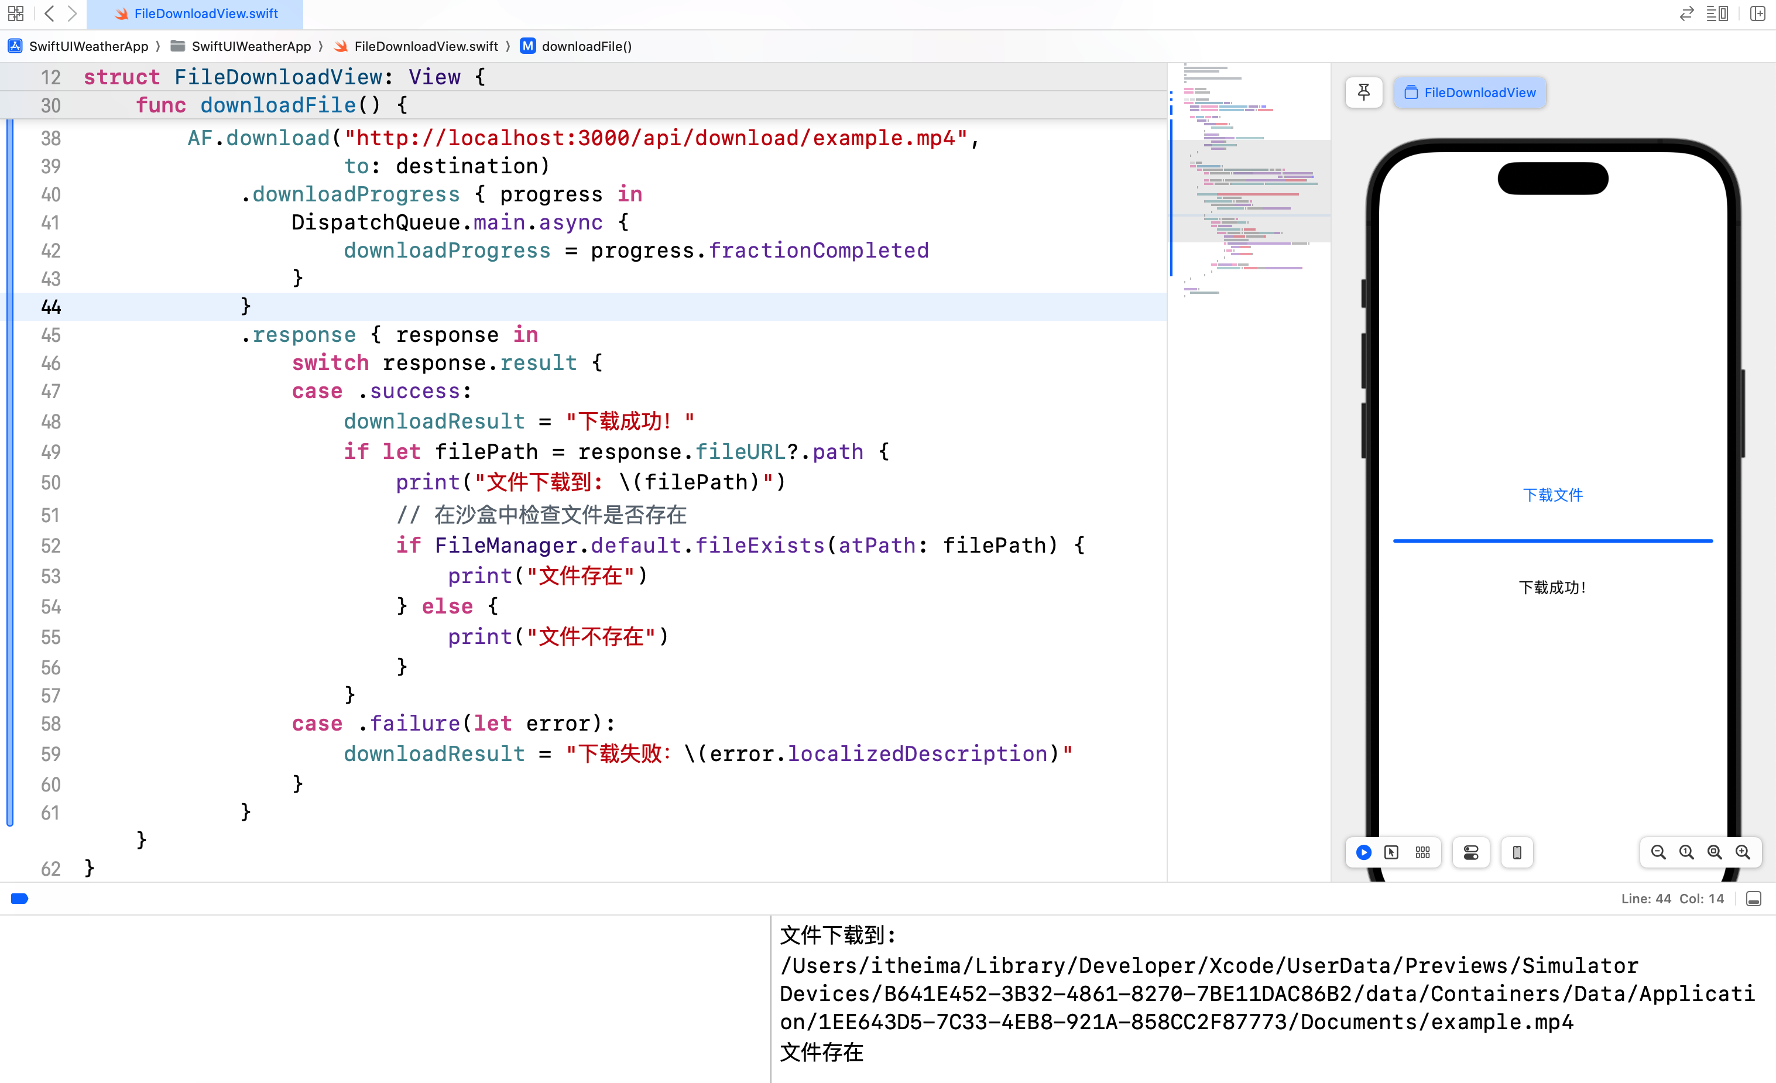Viewport: 1776px width, 1083px height.
Task: Click the download URL string on line 38
Action: coord(656,138)
